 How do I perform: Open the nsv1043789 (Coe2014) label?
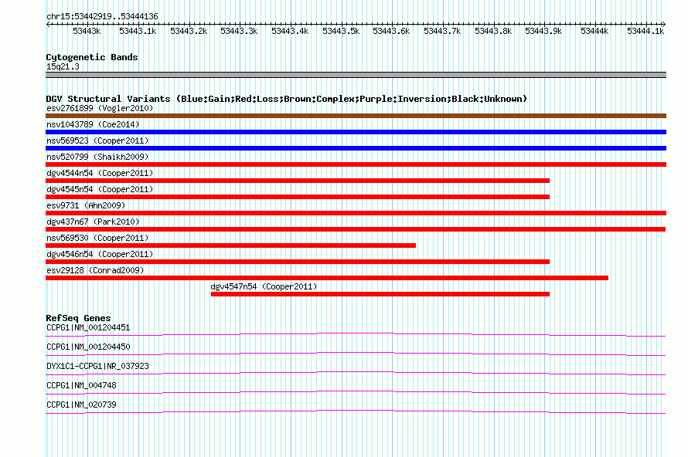click(x=93, y=124)
